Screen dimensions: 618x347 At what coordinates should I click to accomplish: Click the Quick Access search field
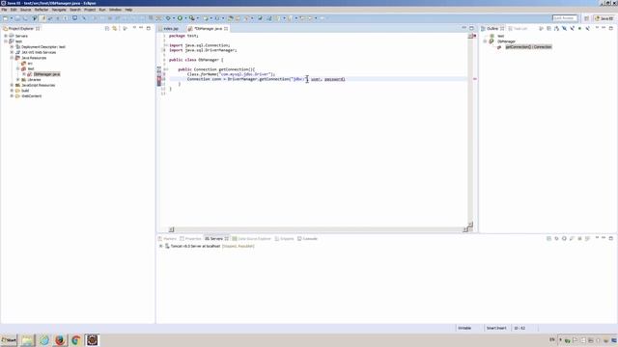(x=565, y=18)
